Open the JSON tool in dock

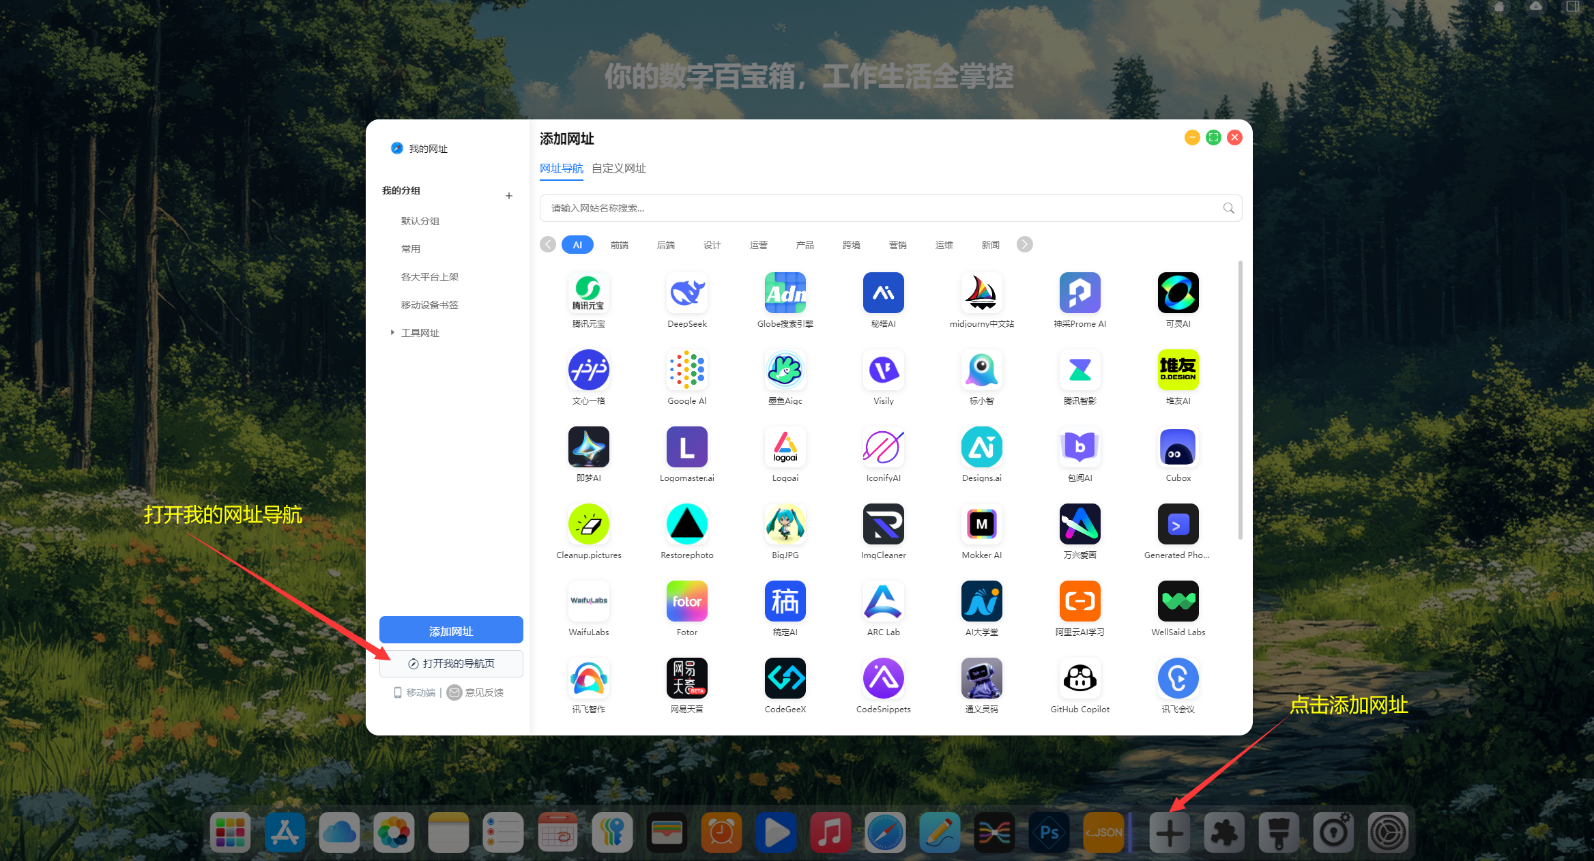coord(1103,832)
